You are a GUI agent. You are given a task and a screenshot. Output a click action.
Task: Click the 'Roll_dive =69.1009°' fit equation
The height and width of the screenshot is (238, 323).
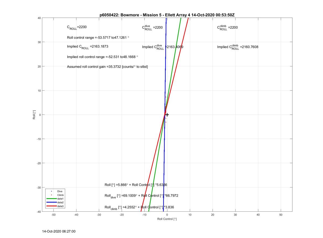(x=141, y=196)
